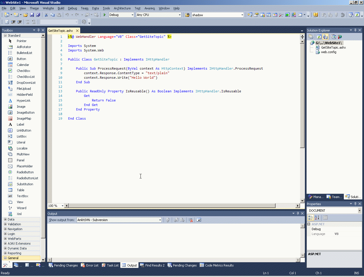This screenshot has height=277, width=364.
Task: Click the Save All toolbar icon
Action: [x=38, y=15]
